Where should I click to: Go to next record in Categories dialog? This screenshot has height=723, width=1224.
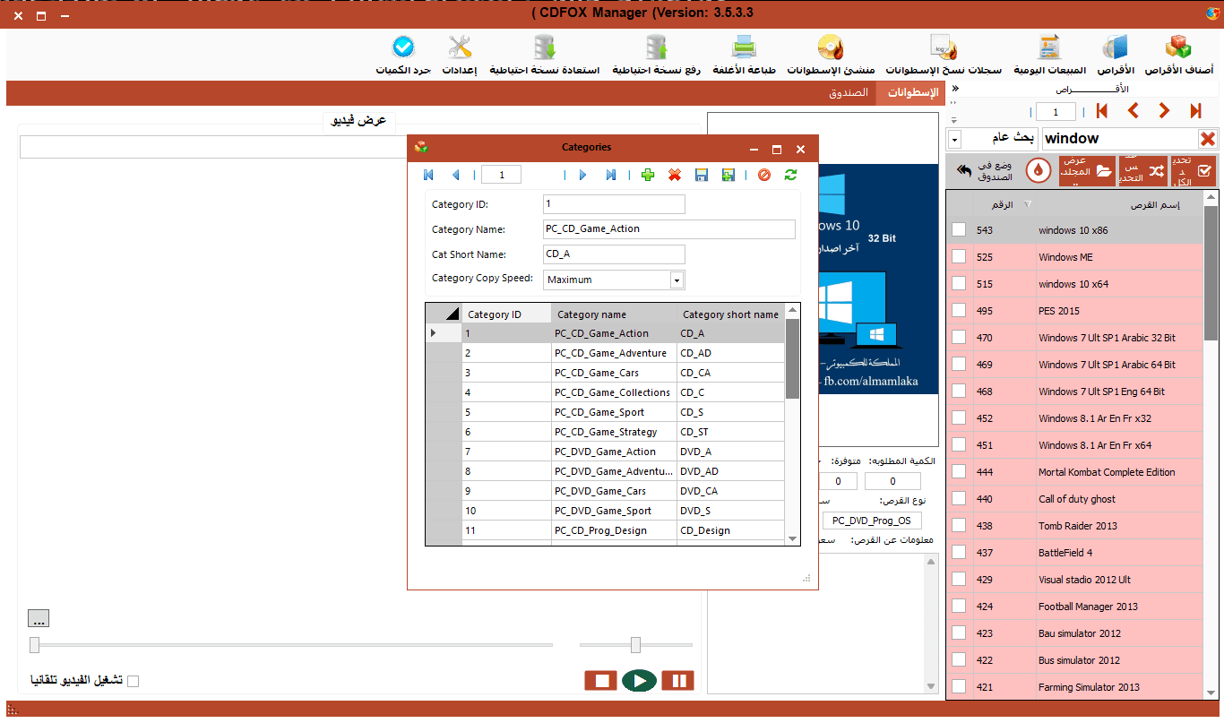coord(582,175)
